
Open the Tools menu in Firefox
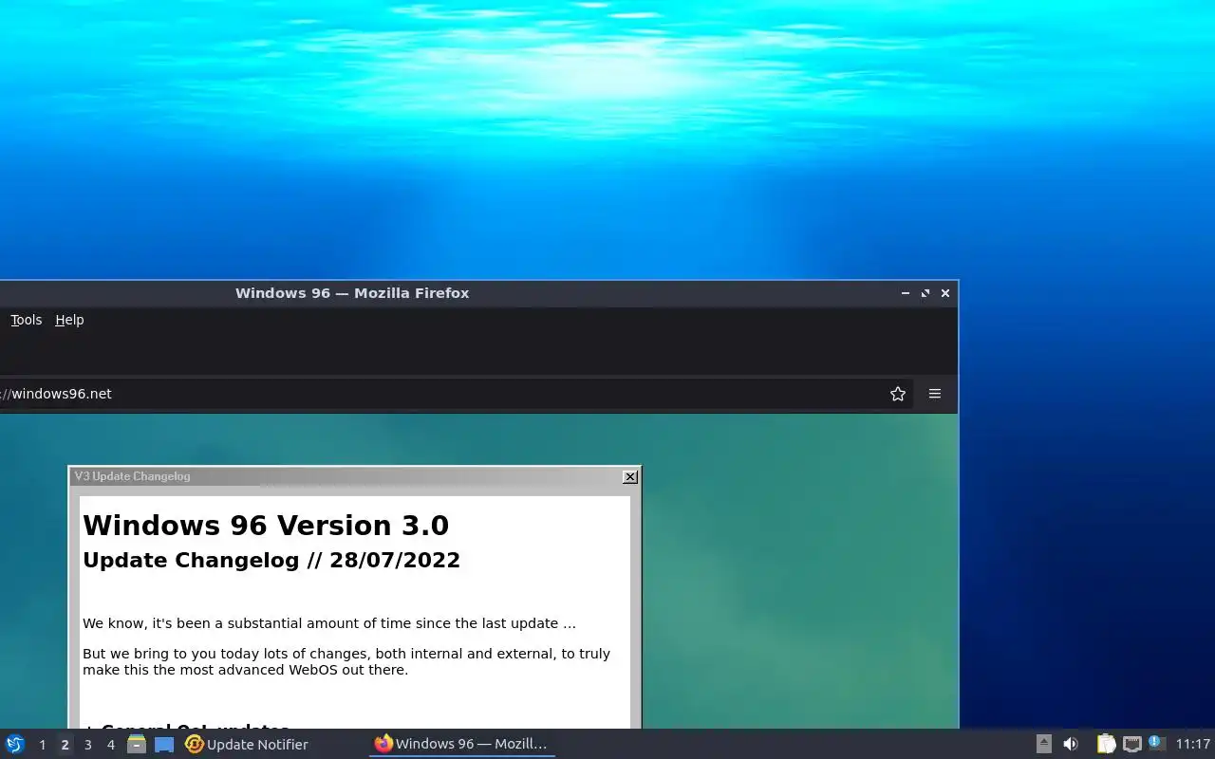click(x=26, y=320)
